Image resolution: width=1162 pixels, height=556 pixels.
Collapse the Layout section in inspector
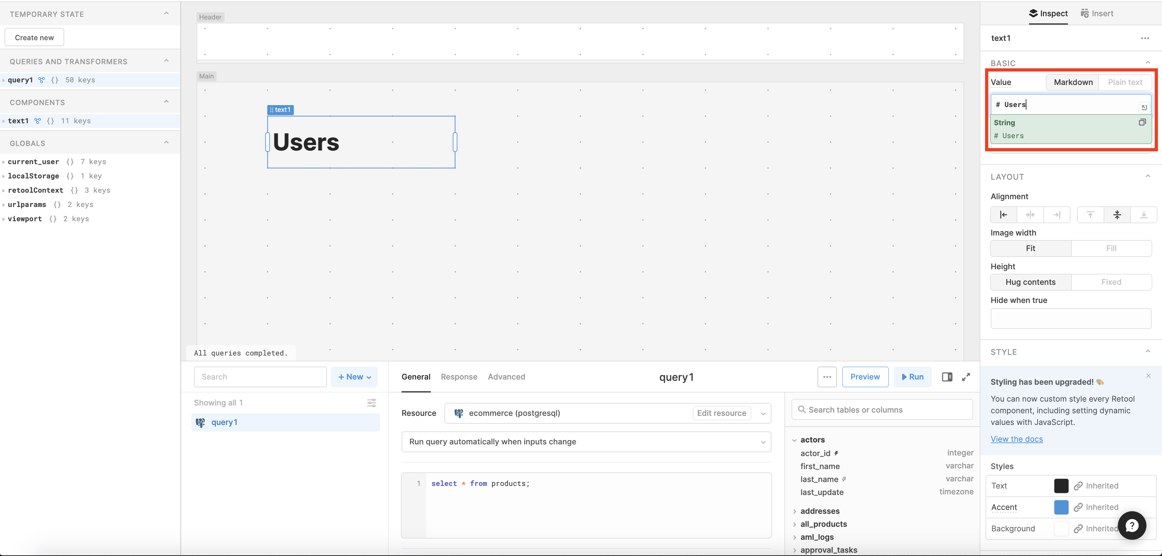click(1148, 176)
